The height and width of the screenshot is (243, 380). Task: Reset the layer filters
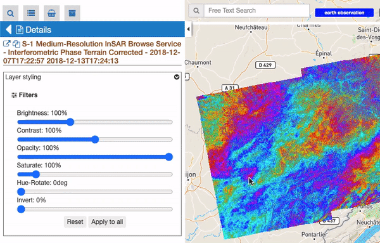(75, 222)
